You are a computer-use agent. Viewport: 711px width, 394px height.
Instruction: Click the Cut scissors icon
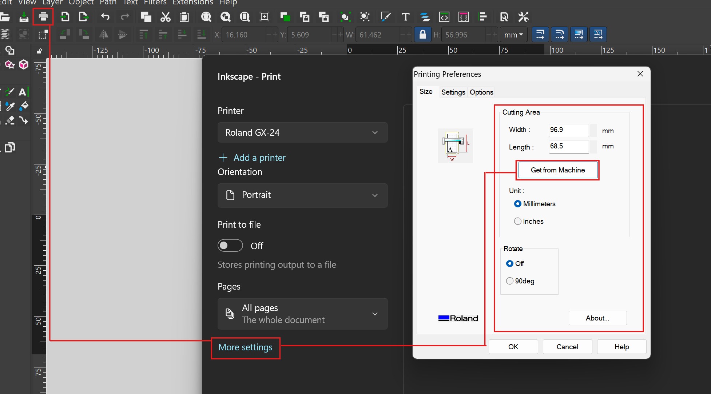pos(166,17)
